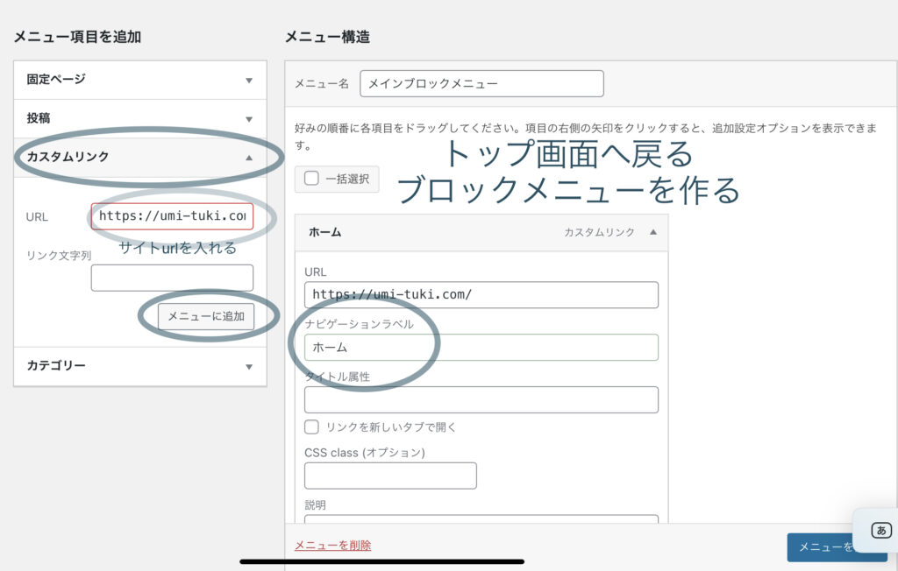Toggle the 一括選択 checkbox
The image size is (898, 571).
(x=311, y=179)
